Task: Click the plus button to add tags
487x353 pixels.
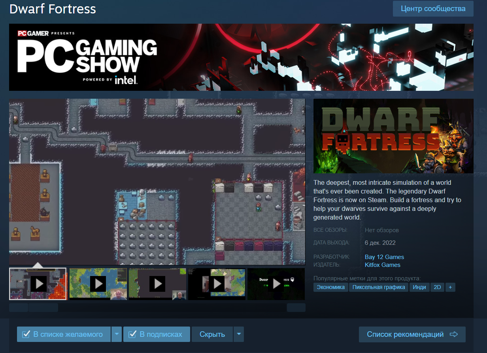Action: pyautogui.click(x=450, y=287)
